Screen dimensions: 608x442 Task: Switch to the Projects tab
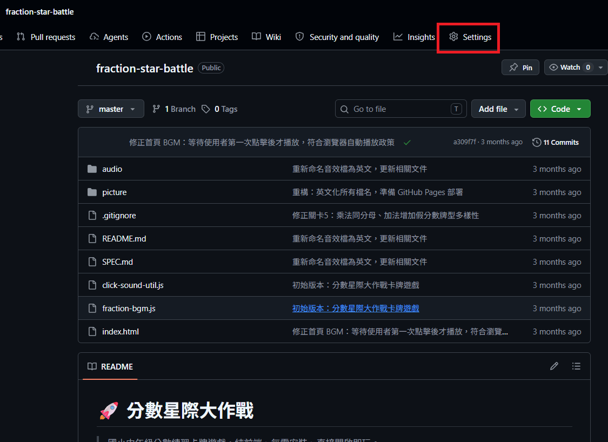click(x=217, y=37)
